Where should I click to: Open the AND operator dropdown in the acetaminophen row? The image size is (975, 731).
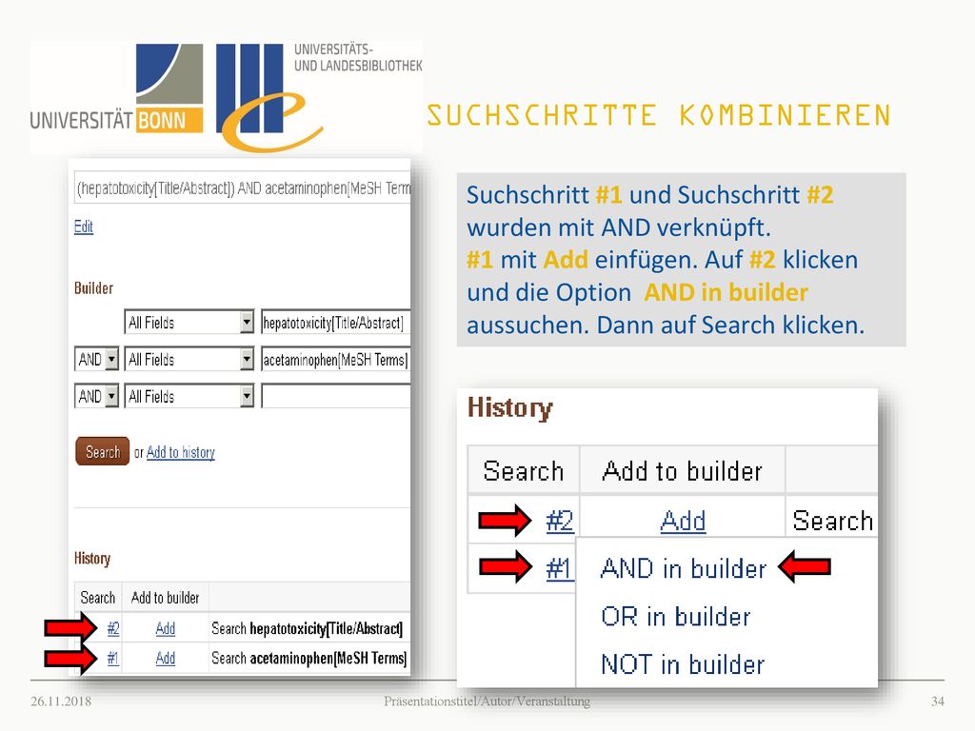96,359
